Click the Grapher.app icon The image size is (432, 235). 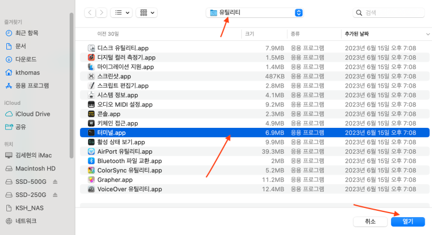click(x=91, y=180)
